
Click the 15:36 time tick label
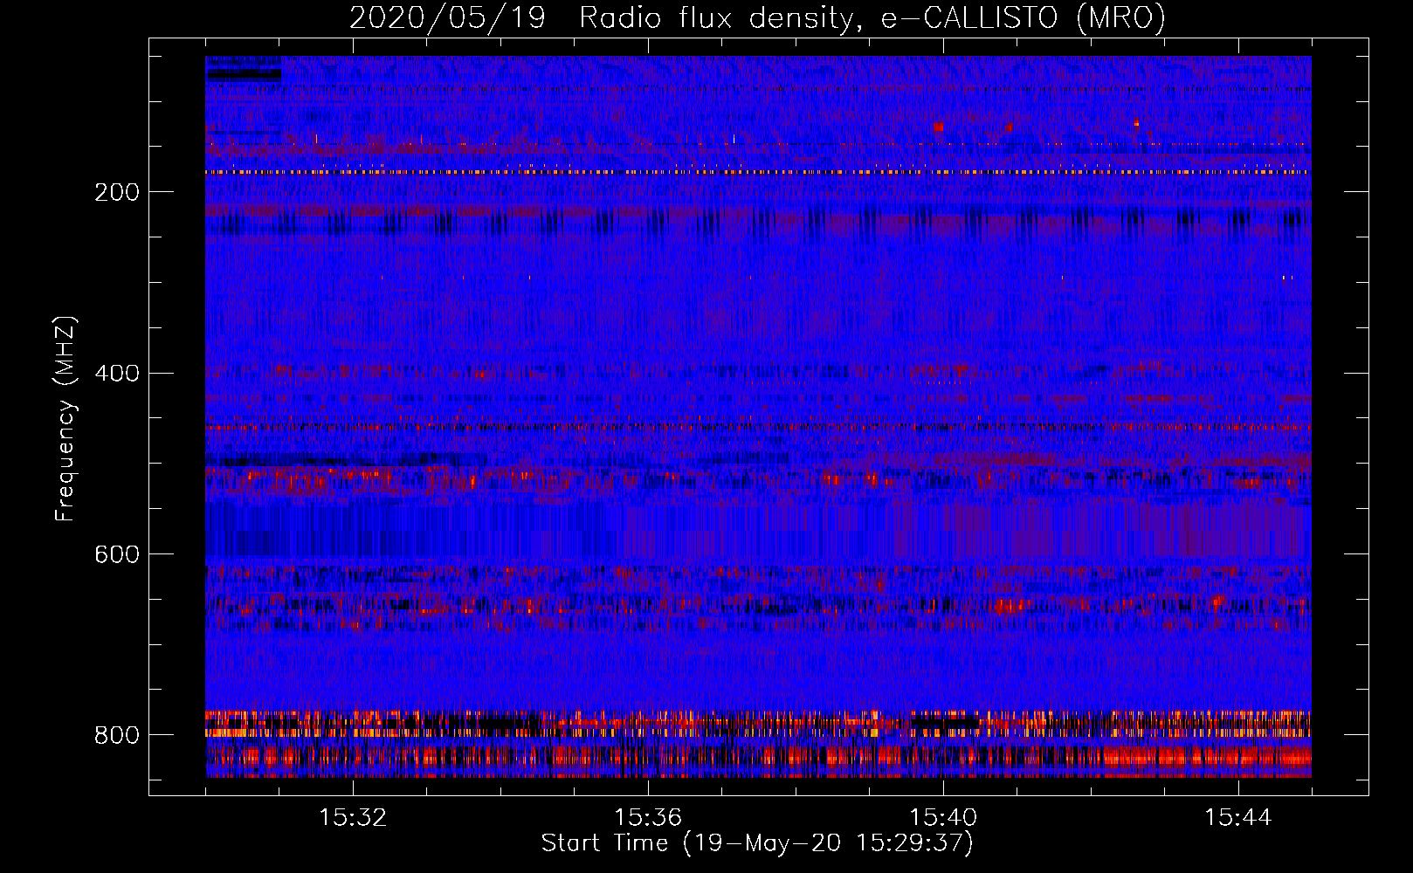pos(648,818)
